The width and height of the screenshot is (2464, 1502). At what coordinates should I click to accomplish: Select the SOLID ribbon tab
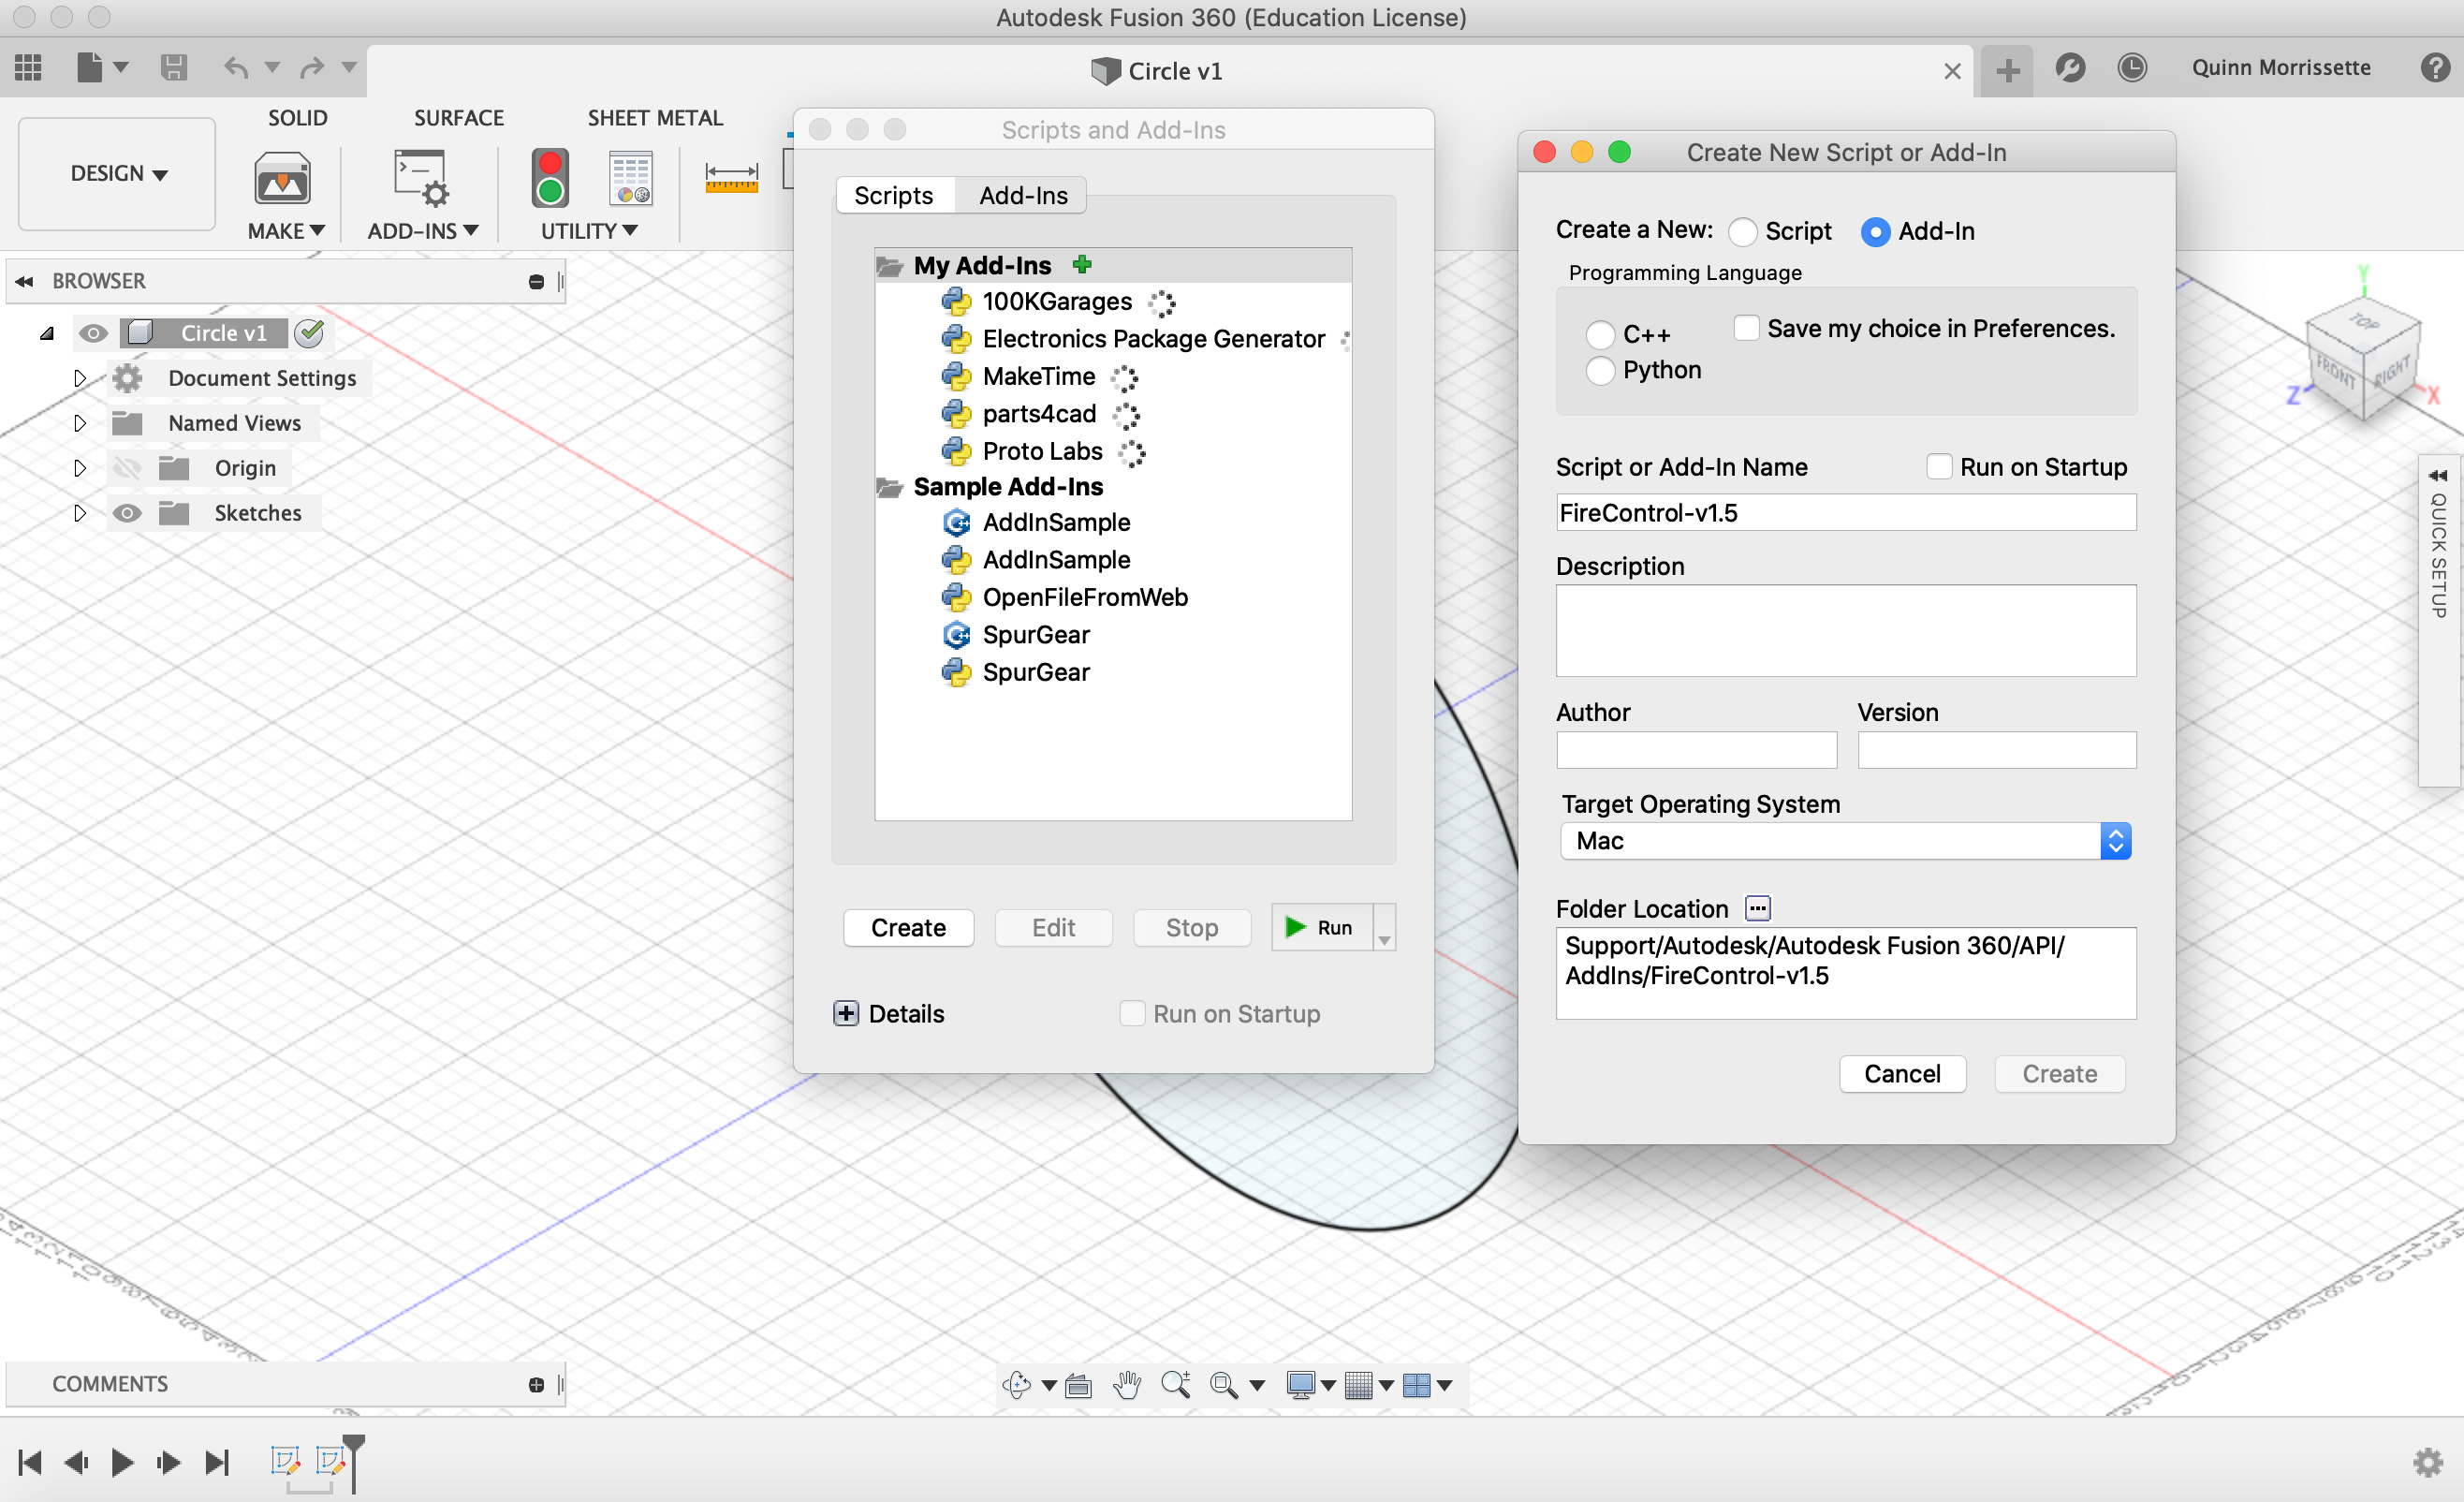[297, 117]
